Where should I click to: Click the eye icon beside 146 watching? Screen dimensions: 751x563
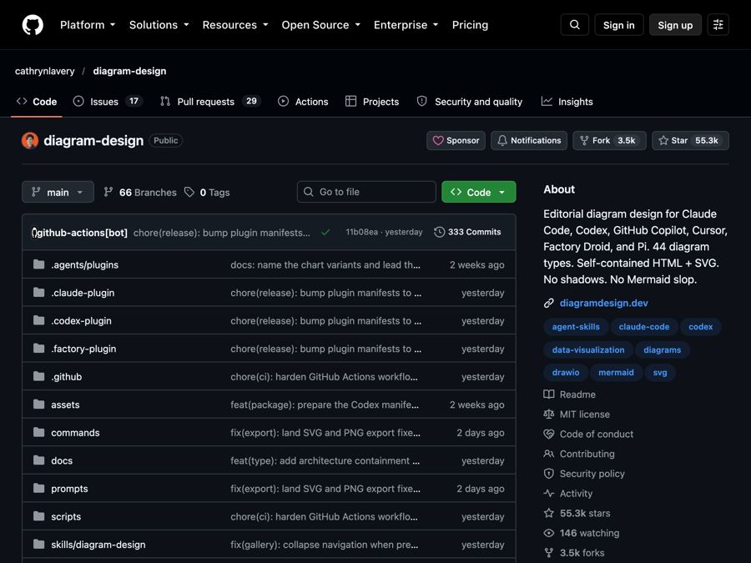549,533
